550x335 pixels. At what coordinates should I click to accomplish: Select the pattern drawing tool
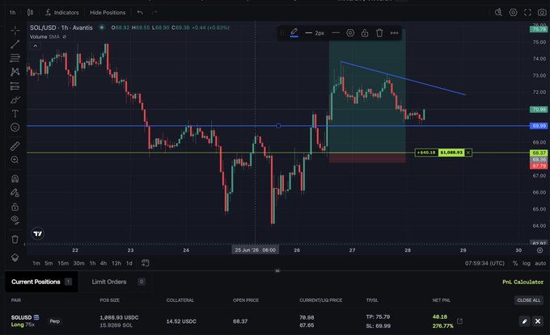coord(15,72)
